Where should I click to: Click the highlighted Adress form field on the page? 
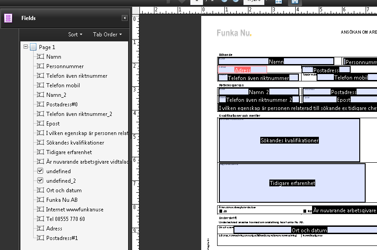[243, 70]
